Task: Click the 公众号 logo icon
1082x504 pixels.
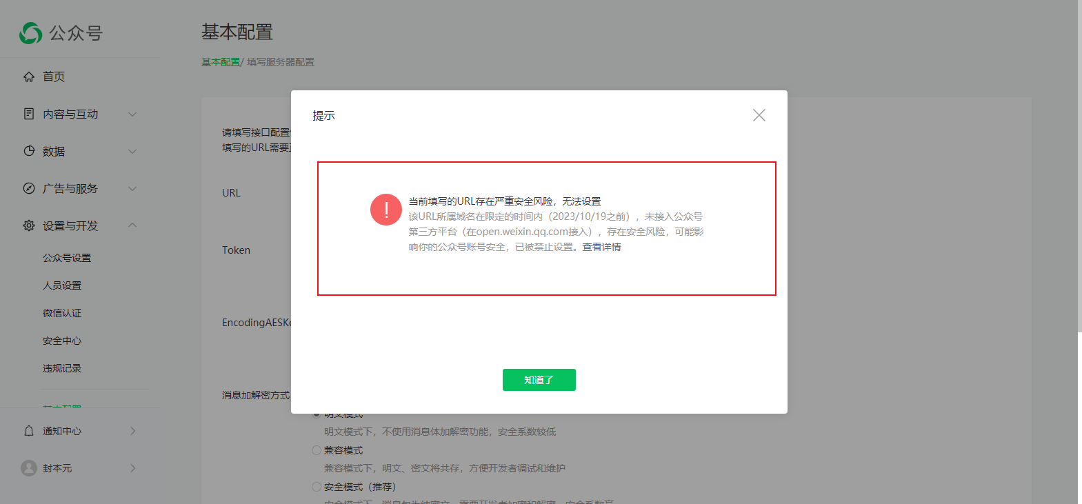Action: (x=30, y=33)
